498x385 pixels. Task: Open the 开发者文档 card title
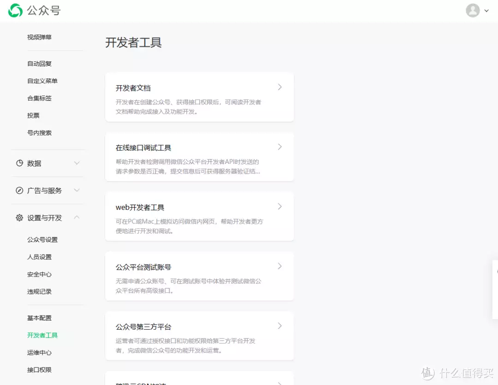point(133,88)
